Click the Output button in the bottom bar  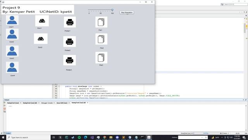click(7, 133)
